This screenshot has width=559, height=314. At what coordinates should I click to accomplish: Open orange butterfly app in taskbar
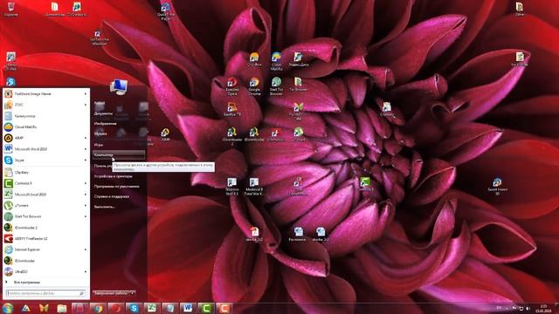[44, 308]
